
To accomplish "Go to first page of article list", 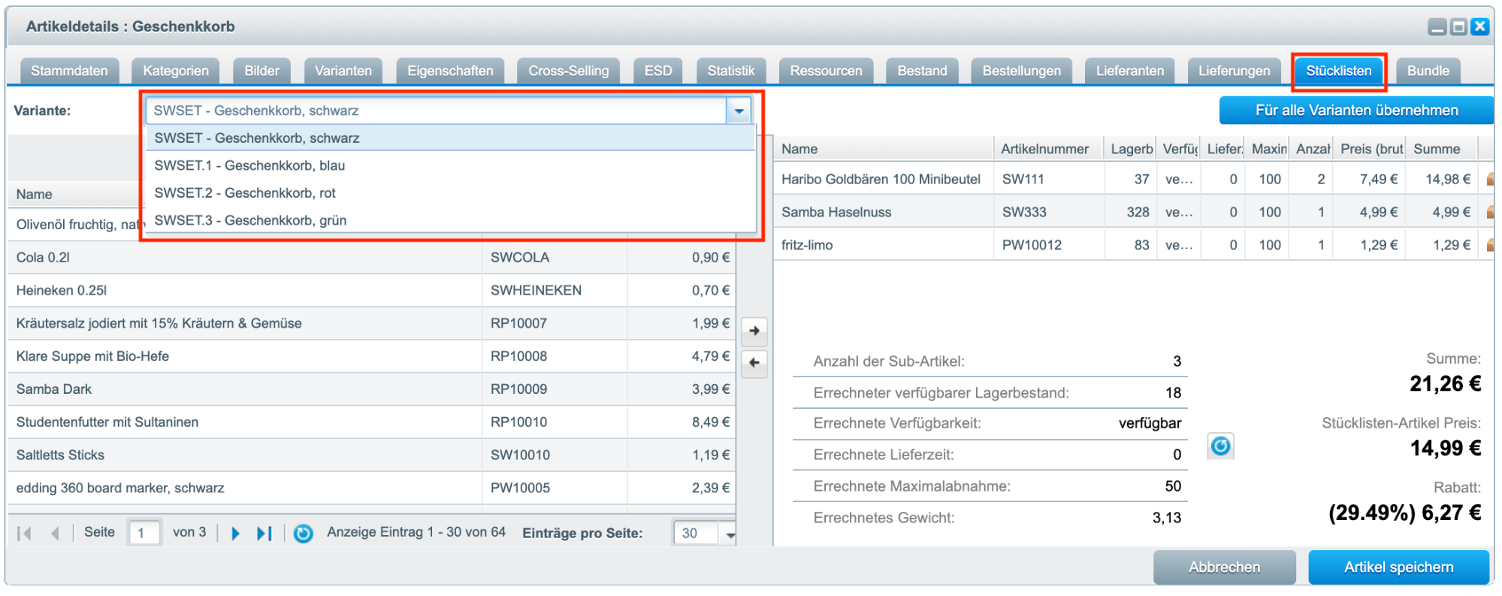I will [24, 534].
